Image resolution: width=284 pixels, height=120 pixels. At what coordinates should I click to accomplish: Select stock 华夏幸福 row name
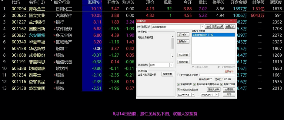[x=37, y=42]
